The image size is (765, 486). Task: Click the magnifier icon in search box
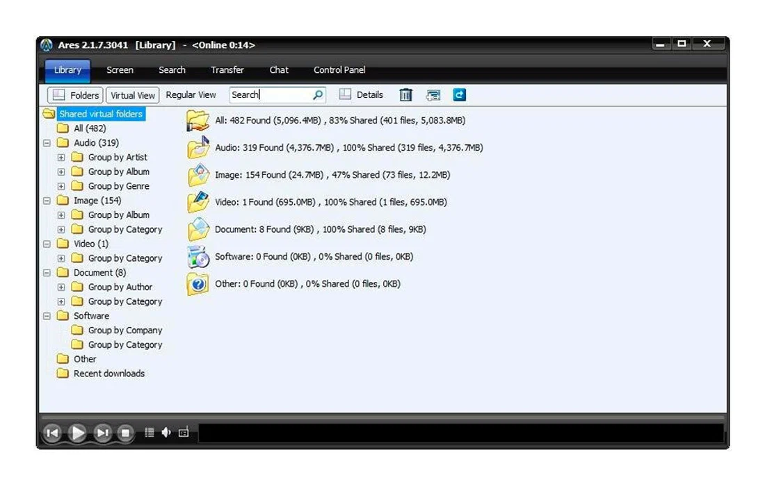317,95
